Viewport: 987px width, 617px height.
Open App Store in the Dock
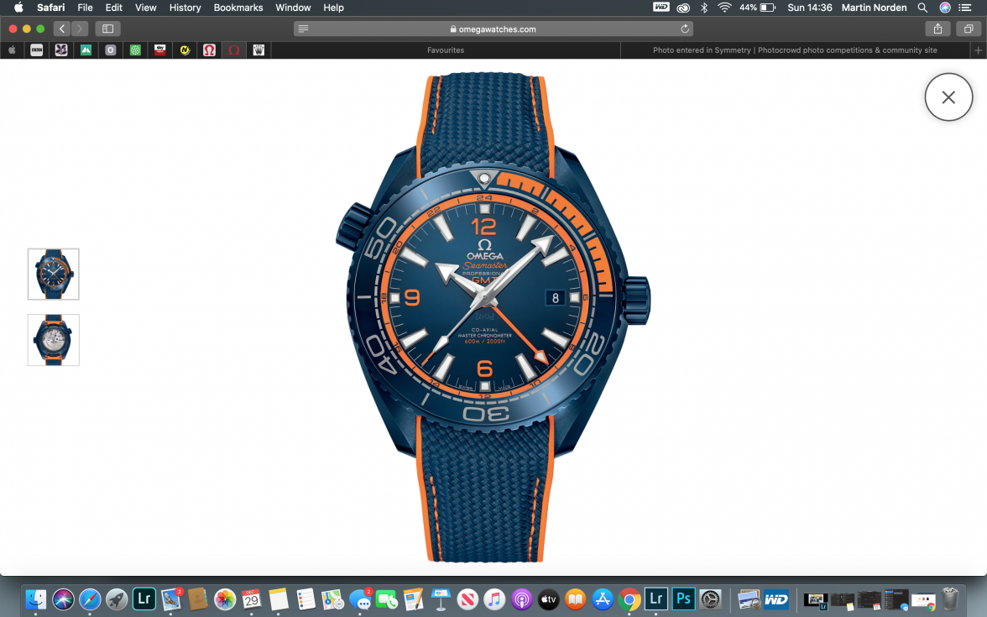[x=603, y=599]
